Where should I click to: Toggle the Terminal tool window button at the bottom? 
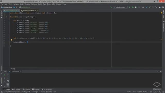click(36, 89)
